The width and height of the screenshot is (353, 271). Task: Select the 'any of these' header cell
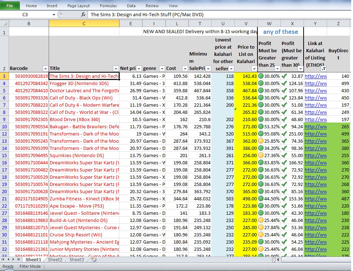coord(281,32)
